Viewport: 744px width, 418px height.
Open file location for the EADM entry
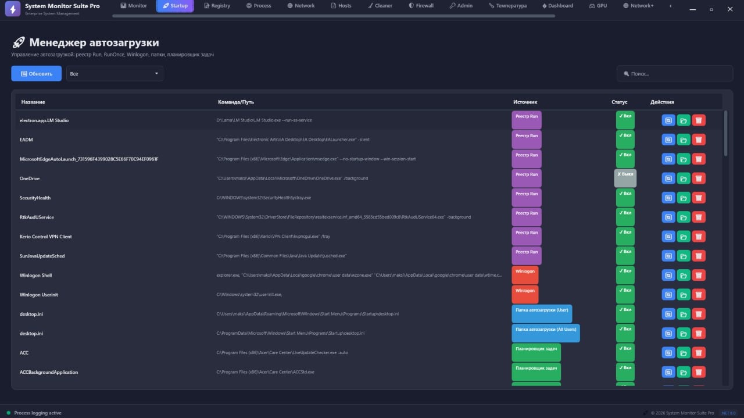[684, 140]
